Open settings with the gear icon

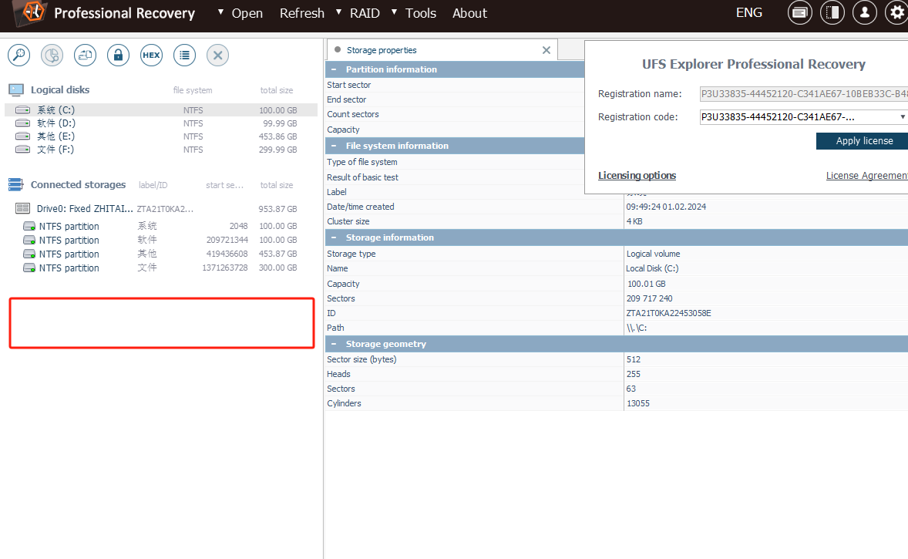click(897, 13)
